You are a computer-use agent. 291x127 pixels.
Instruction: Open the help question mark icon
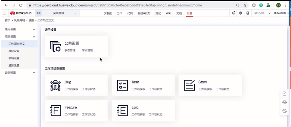coord(240,13)
